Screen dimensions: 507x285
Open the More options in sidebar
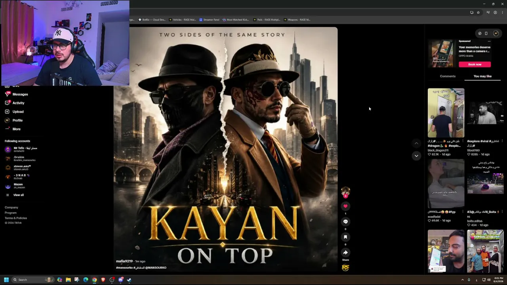[x=13, y=129]
